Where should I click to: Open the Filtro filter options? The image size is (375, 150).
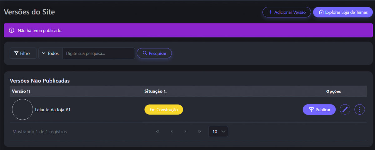(23, 53)
